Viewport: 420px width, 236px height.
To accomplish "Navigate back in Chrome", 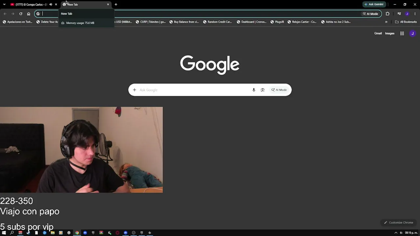I will click(x=5, y=14).
